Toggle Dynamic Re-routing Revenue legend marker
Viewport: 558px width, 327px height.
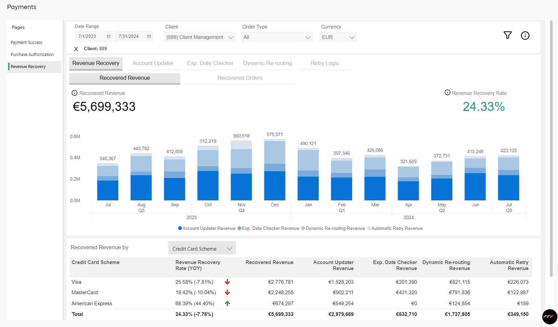tap(303, 228)
